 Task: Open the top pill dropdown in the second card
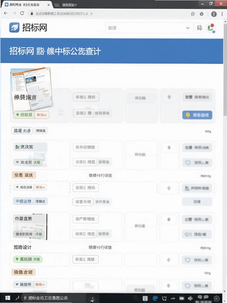tap(86, 147)
